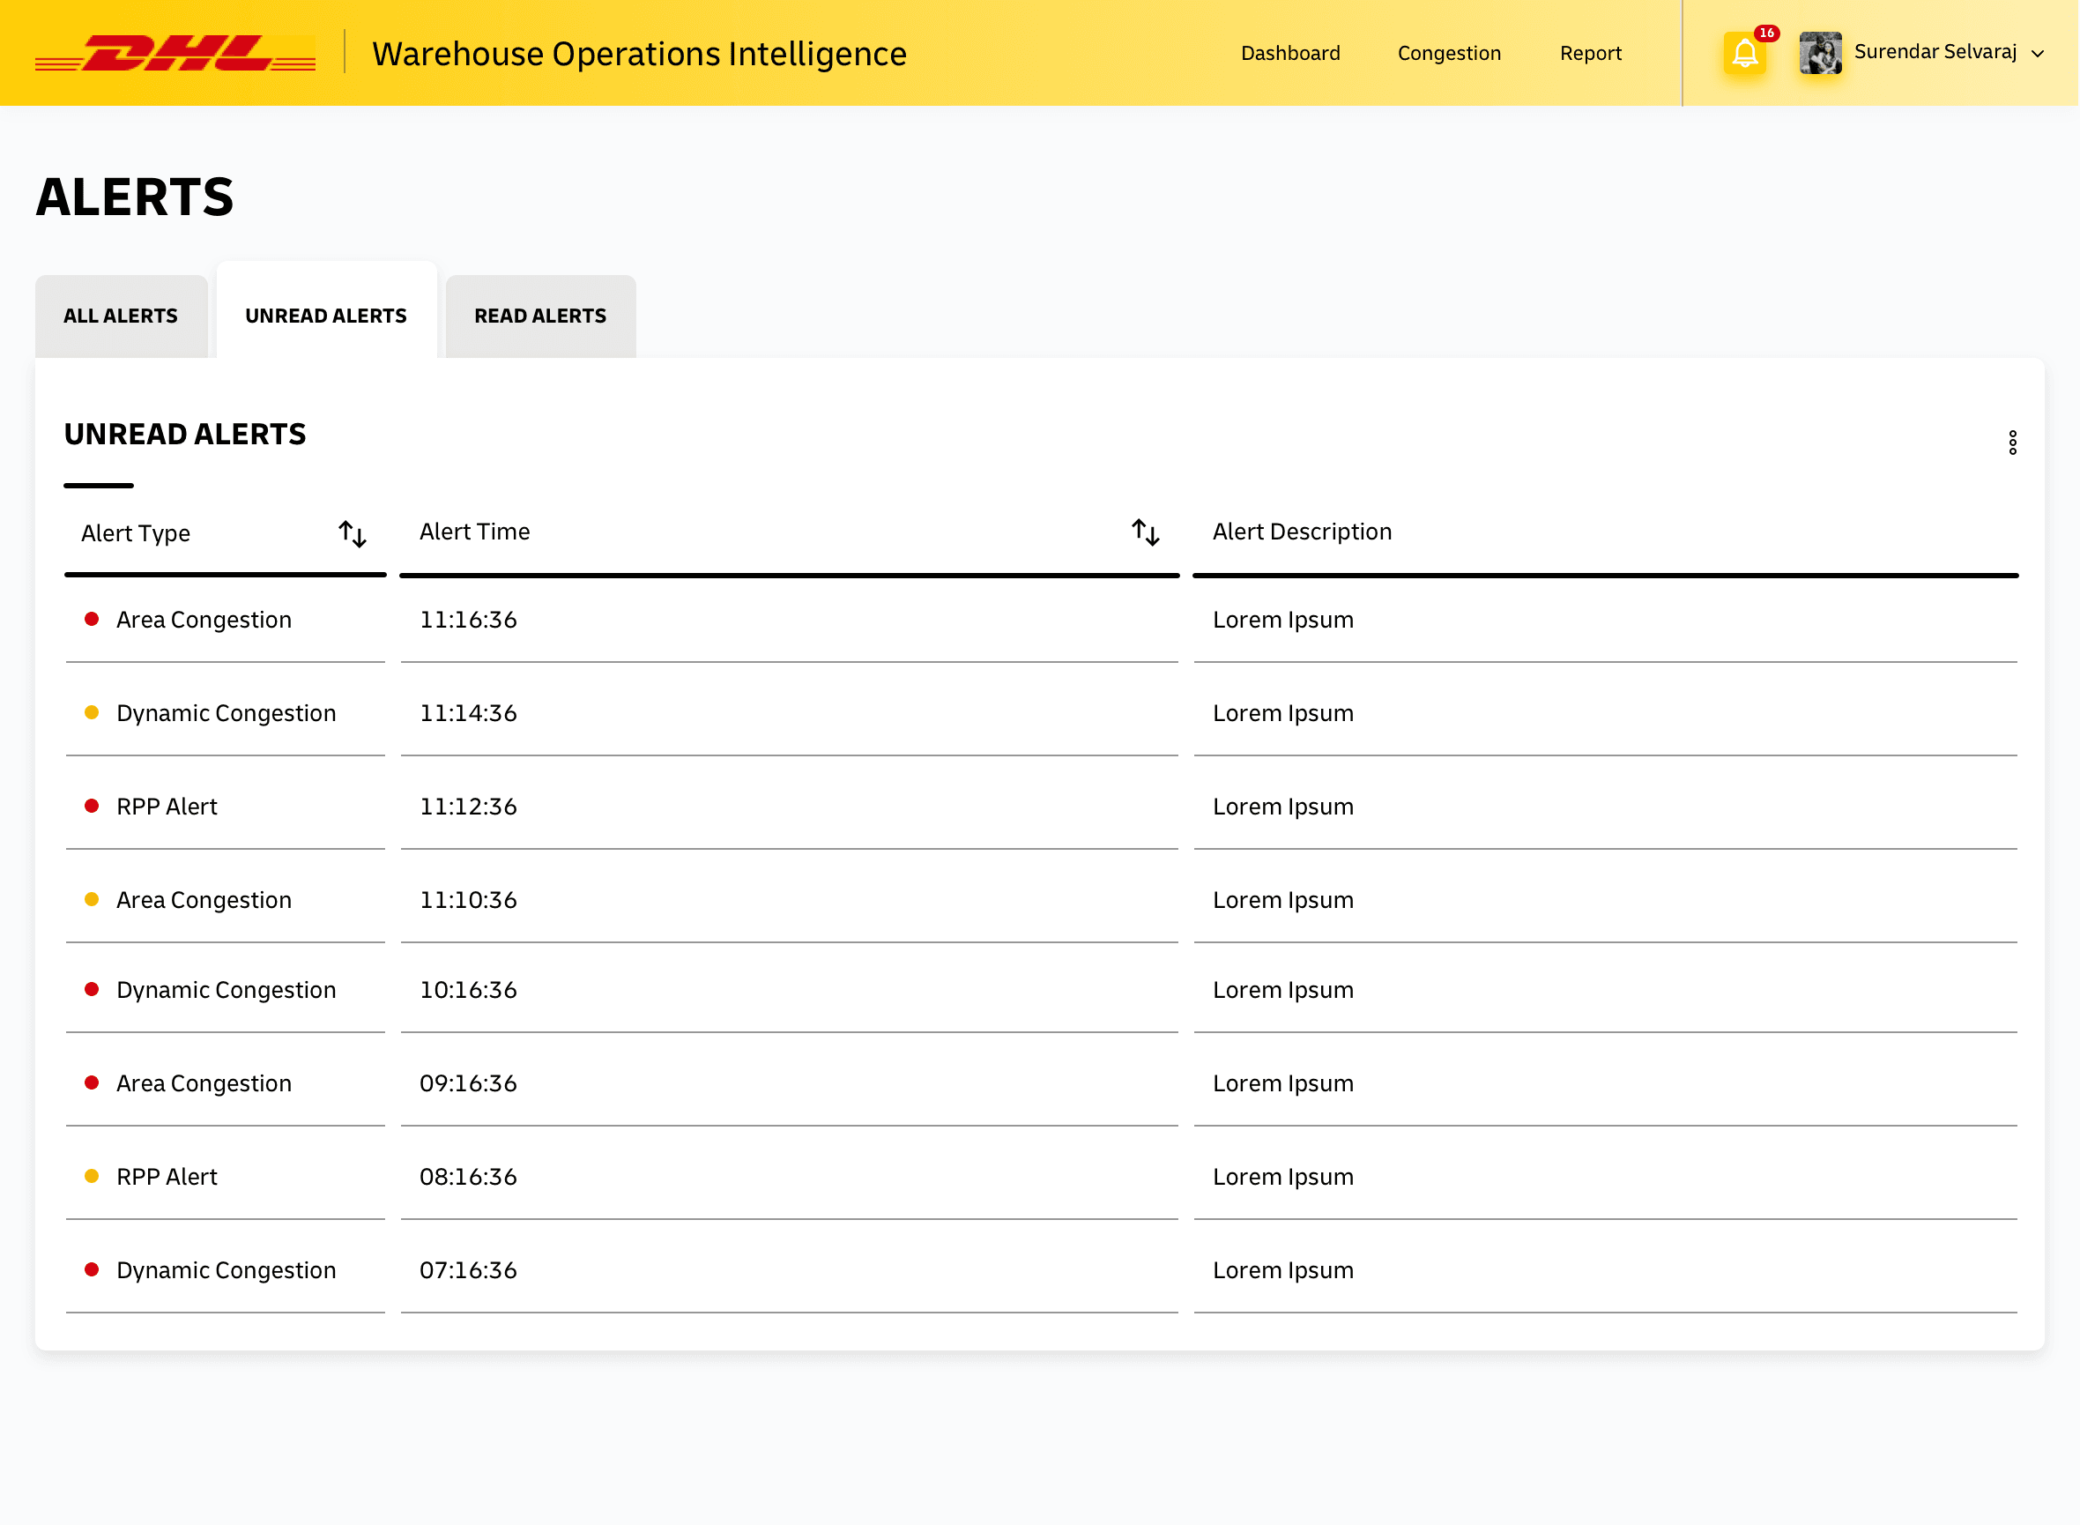Open the notification bell with 16 badge
Viewport: 2080px width, 1525px height.
[1745, 53]
